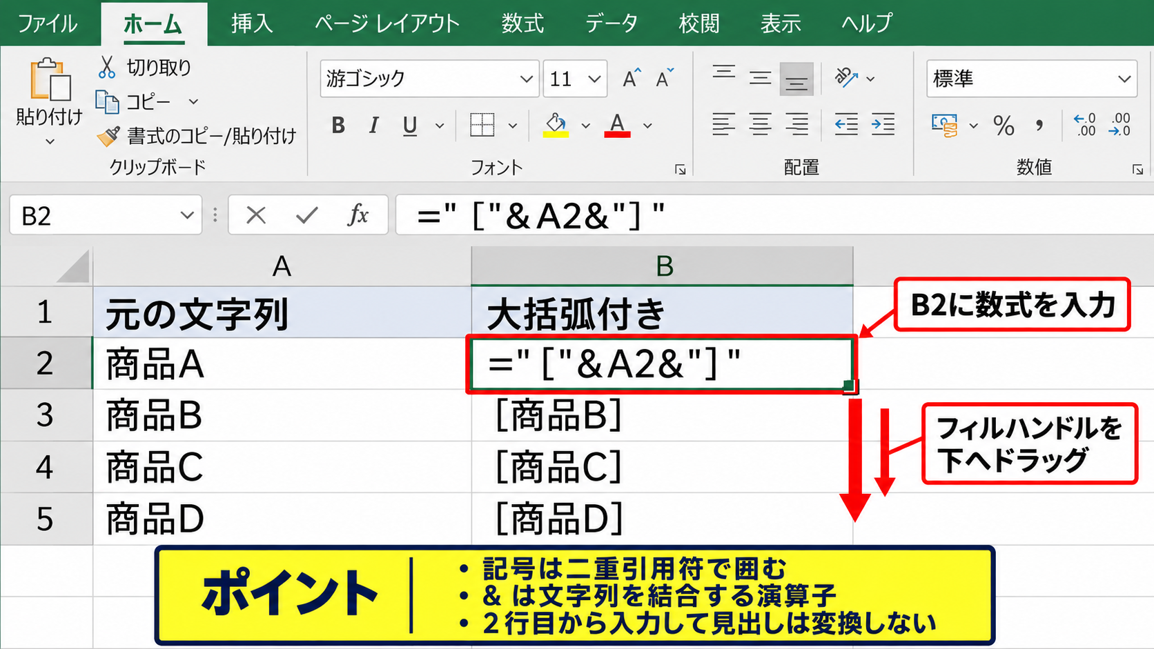Viewport: 1154px width, 649px height.
Task: Apply percent style (%) format
Action: pos(1004,126)
